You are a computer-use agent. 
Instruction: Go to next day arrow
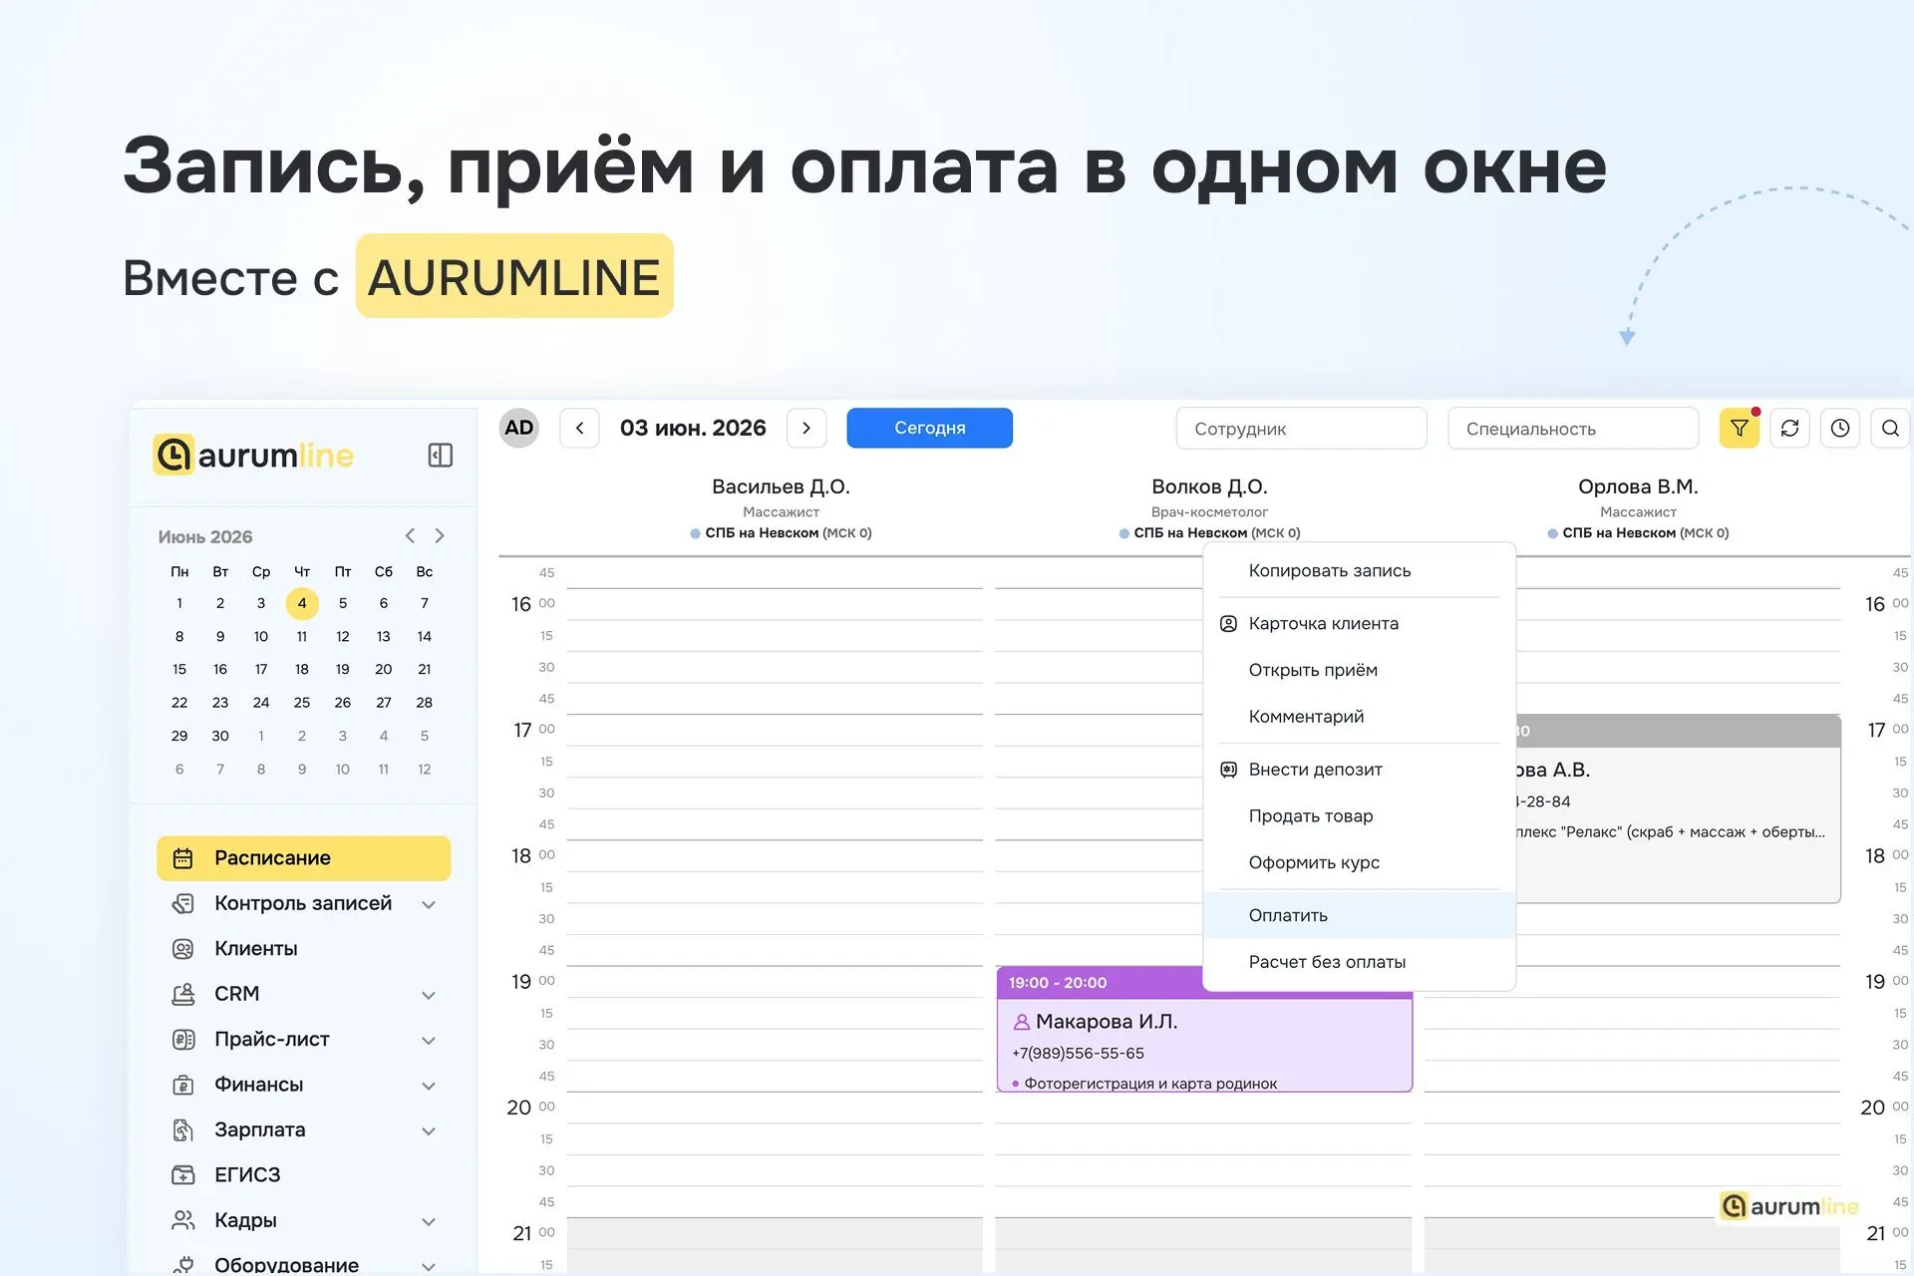[806, 428]
